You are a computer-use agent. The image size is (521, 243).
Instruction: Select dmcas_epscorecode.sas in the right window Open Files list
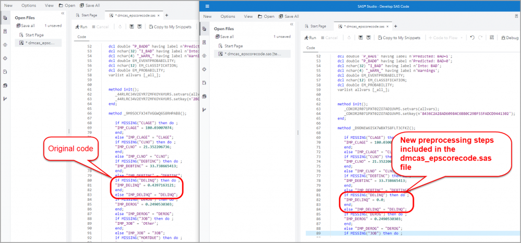pyautogui.click(x=252, y=54)
